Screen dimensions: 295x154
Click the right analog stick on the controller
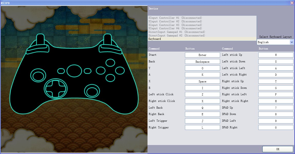[x=92, y=90]
